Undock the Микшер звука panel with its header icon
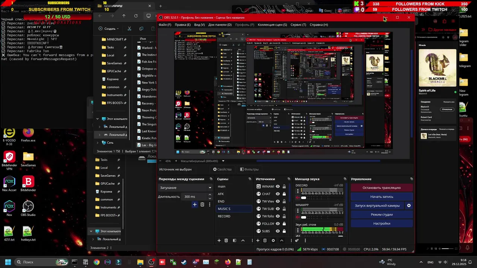477x268 pixels. 345,179
